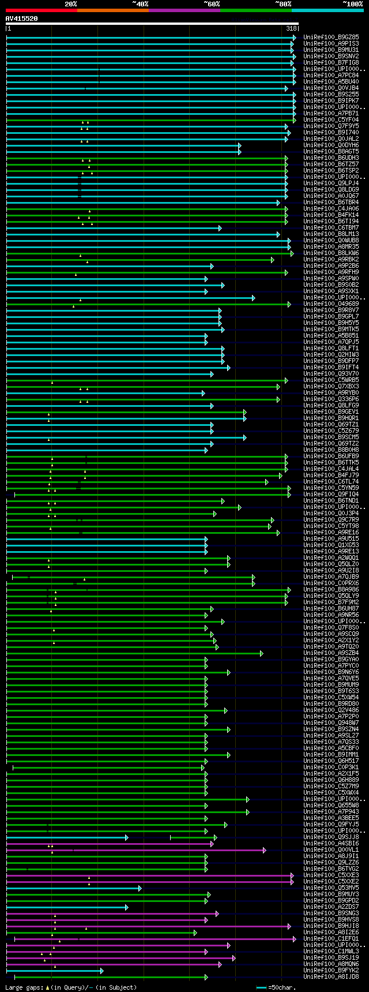Select the UniRef100_A2WQQ1 label
Image resolution: width=369 pixels, height=992 pixels.
331,557
